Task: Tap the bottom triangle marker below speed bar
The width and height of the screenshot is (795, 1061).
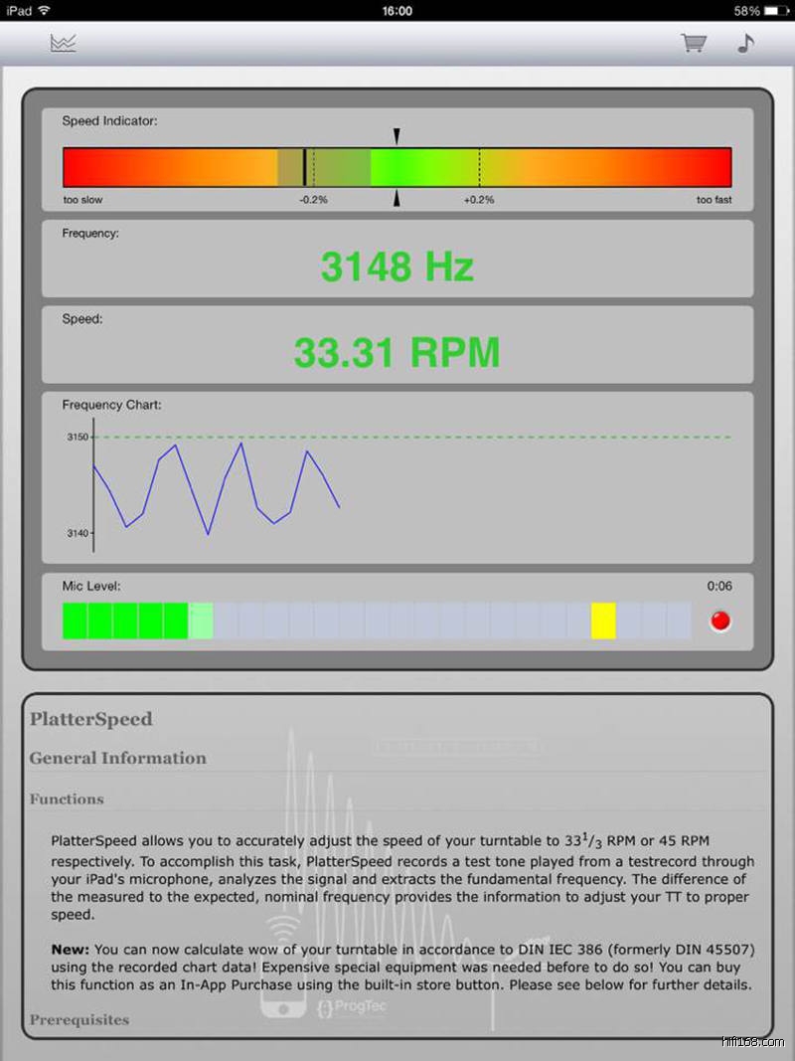Action: coord(397,199)
